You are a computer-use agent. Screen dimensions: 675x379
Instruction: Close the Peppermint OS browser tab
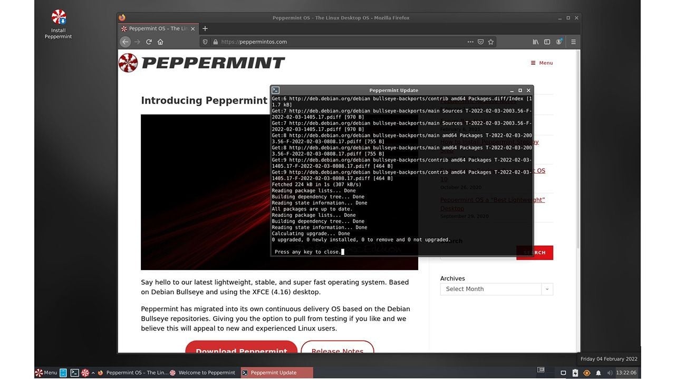tap(192, 28)
